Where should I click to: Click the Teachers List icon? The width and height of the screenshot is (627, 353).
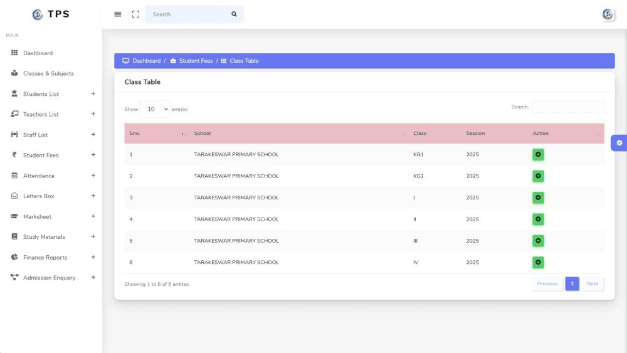14,114
